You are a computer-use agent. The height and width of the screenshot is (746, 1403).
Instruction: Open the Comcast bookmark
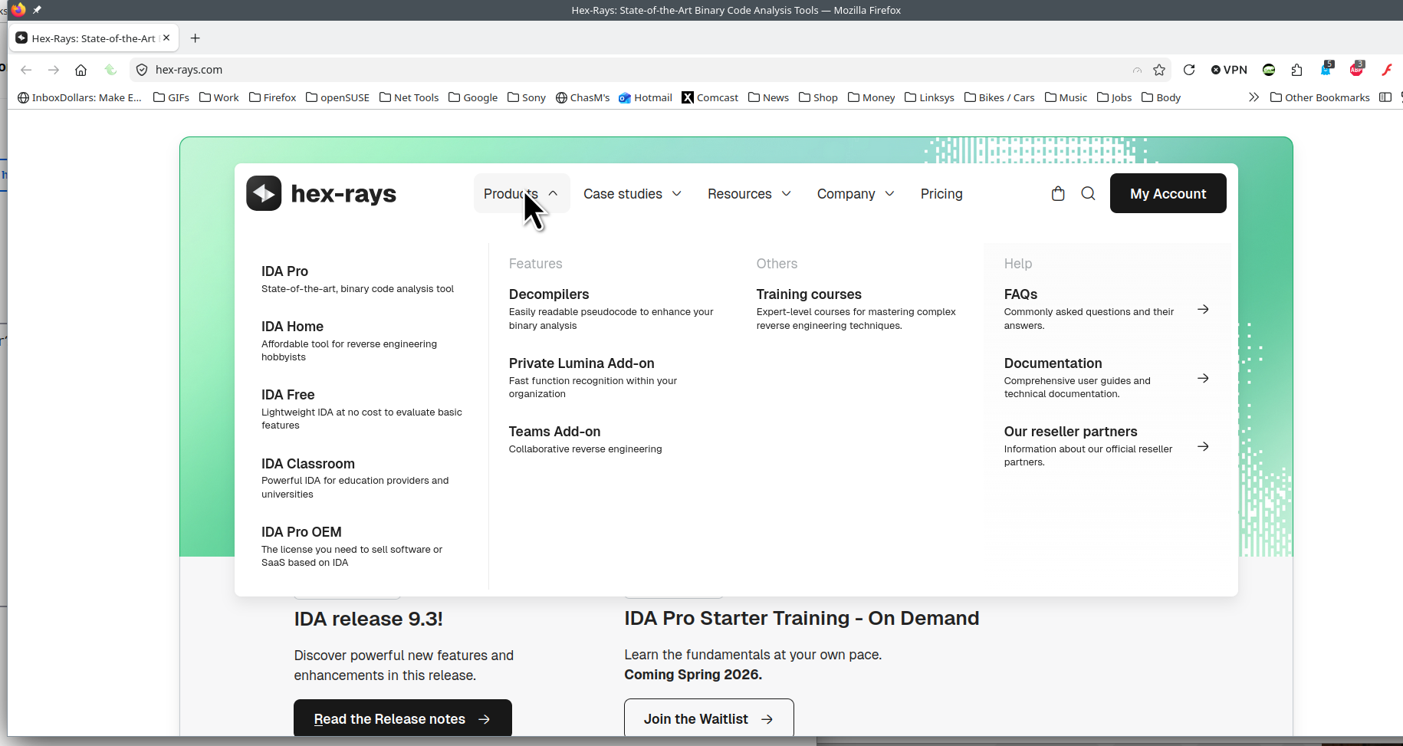[x=710, y=97]
